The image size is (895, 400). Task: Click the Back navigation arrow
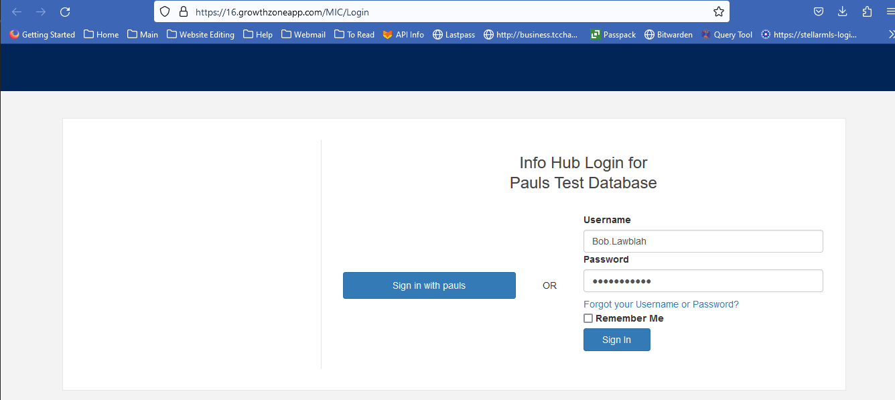click(17, 12)
